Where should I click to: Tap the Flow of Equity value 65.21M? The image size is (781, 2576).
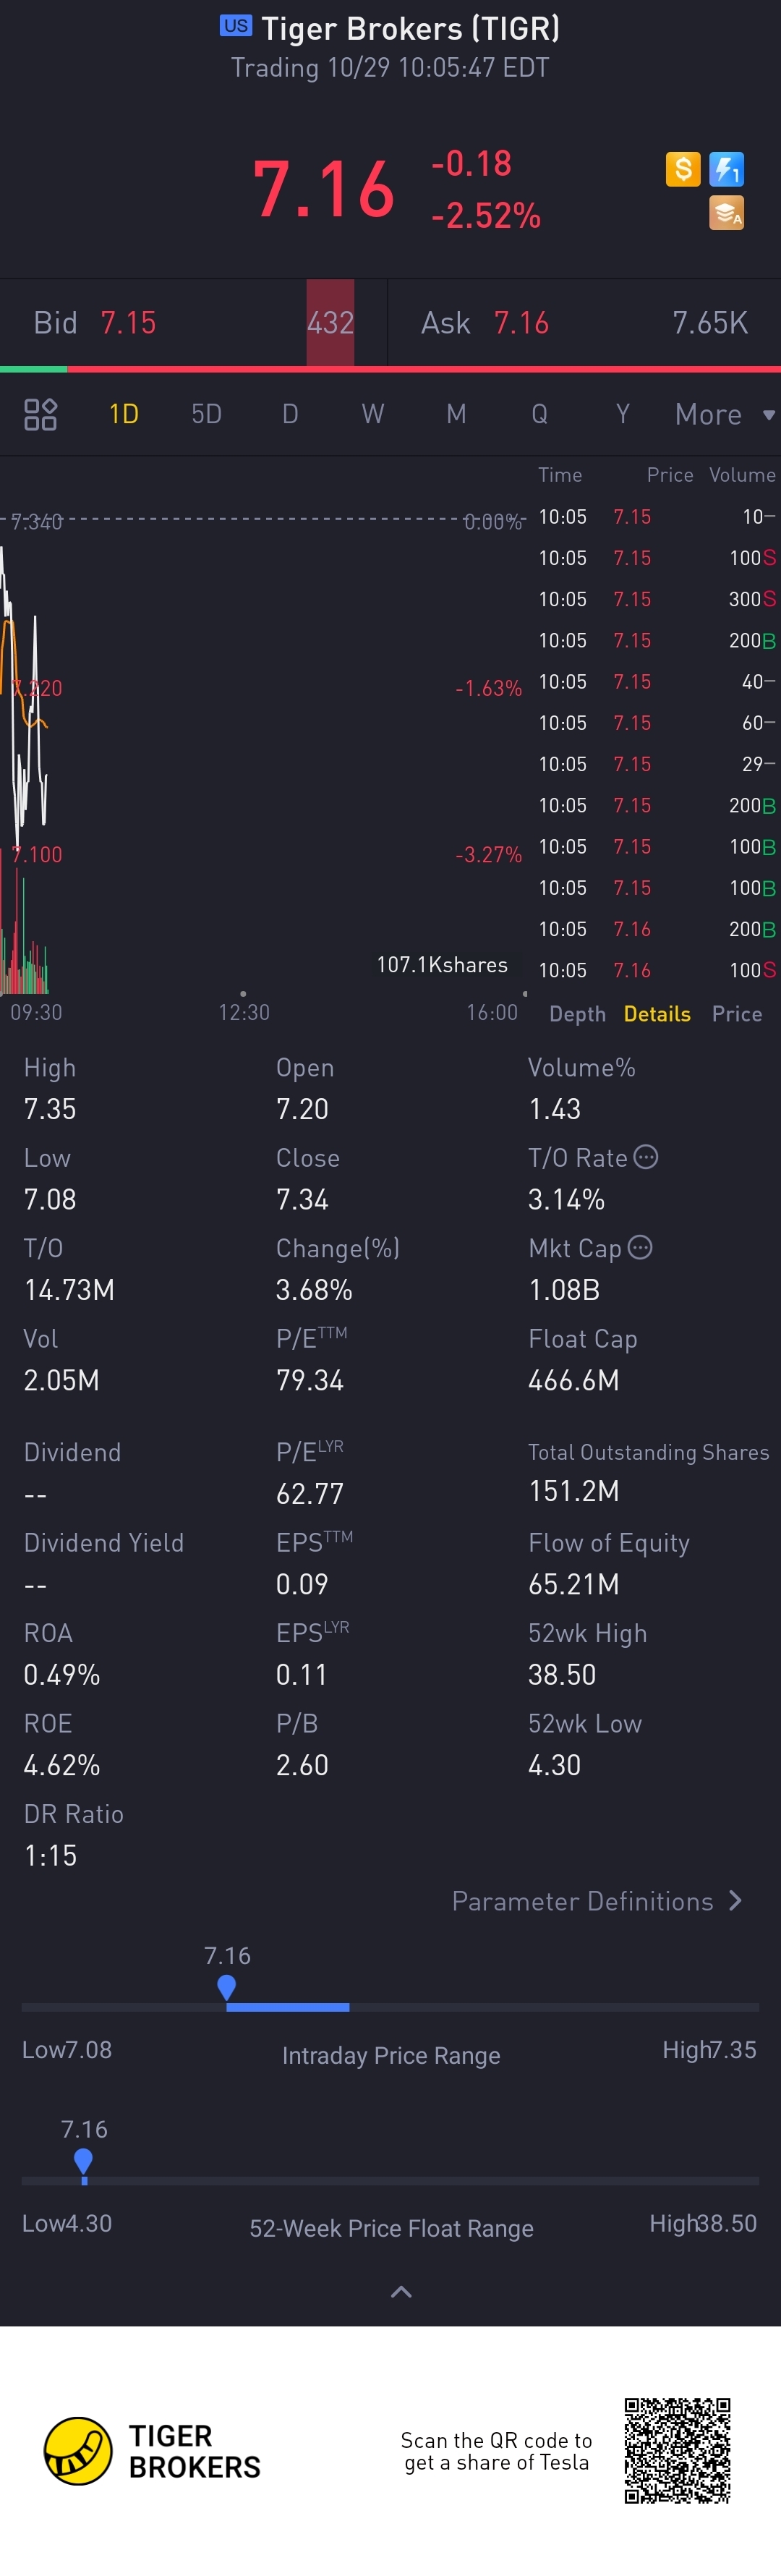click(x=574, y=1585)
